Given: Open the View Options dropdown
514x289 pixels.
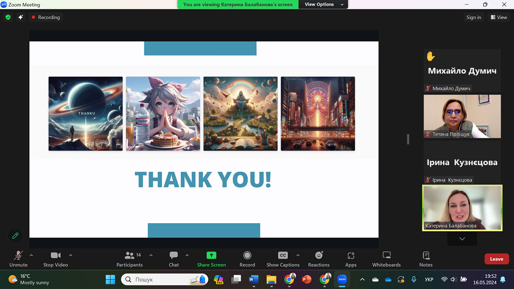Looking at the screenshot, I should coord(319,5).
